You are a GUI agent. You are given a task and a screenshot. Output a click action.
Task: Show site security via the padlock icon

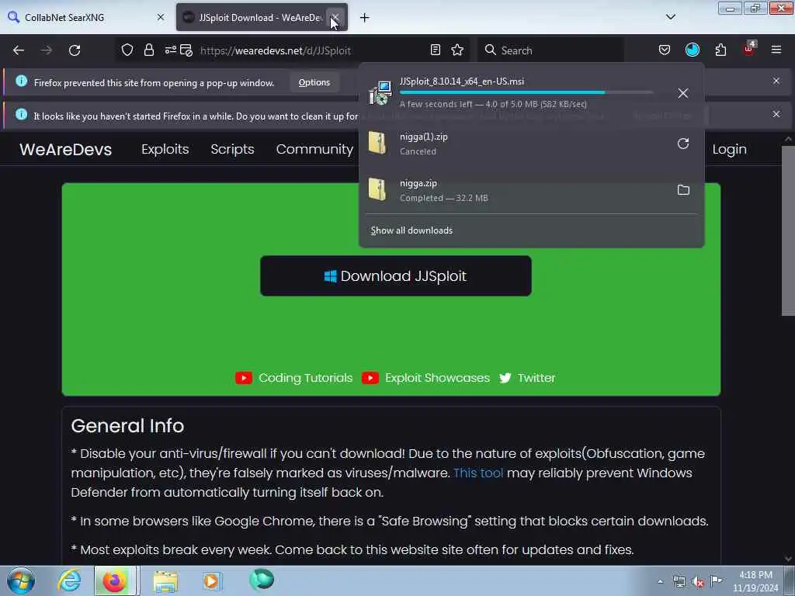point(148,50)
